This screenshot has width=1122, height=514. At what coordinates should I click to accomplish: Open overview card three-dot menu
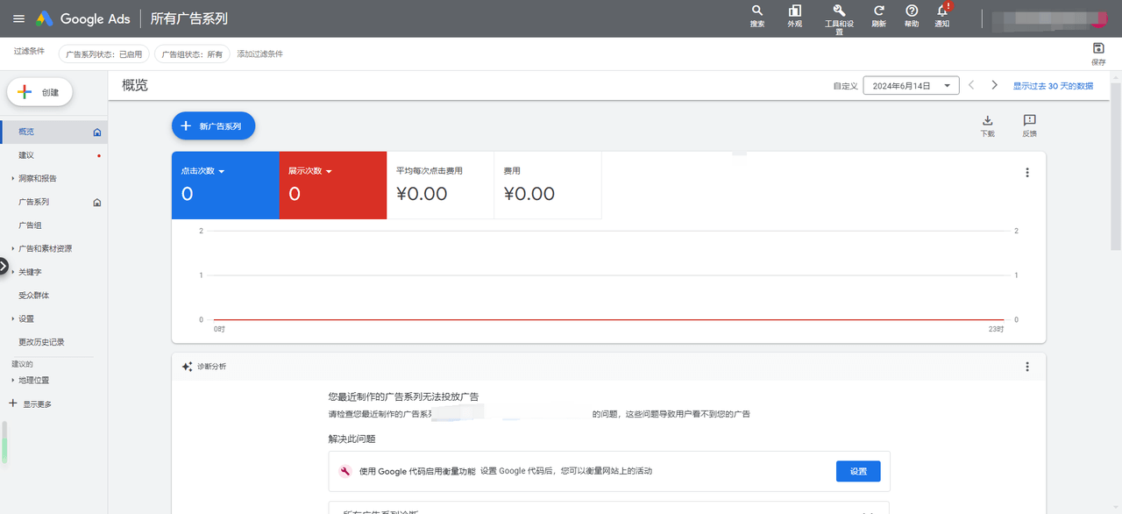[x=1027, y=173]
